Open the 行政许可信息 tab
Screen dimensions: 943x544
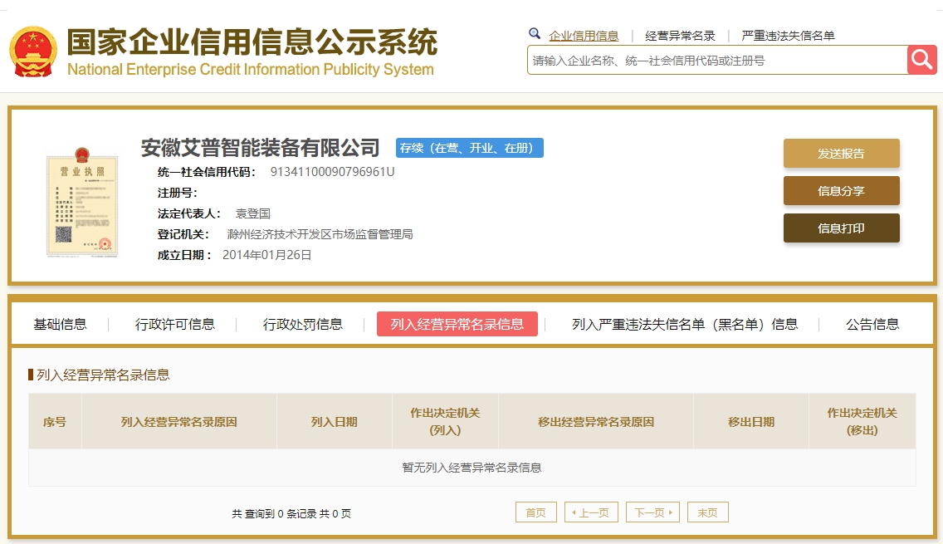click(x=175, y=325)
